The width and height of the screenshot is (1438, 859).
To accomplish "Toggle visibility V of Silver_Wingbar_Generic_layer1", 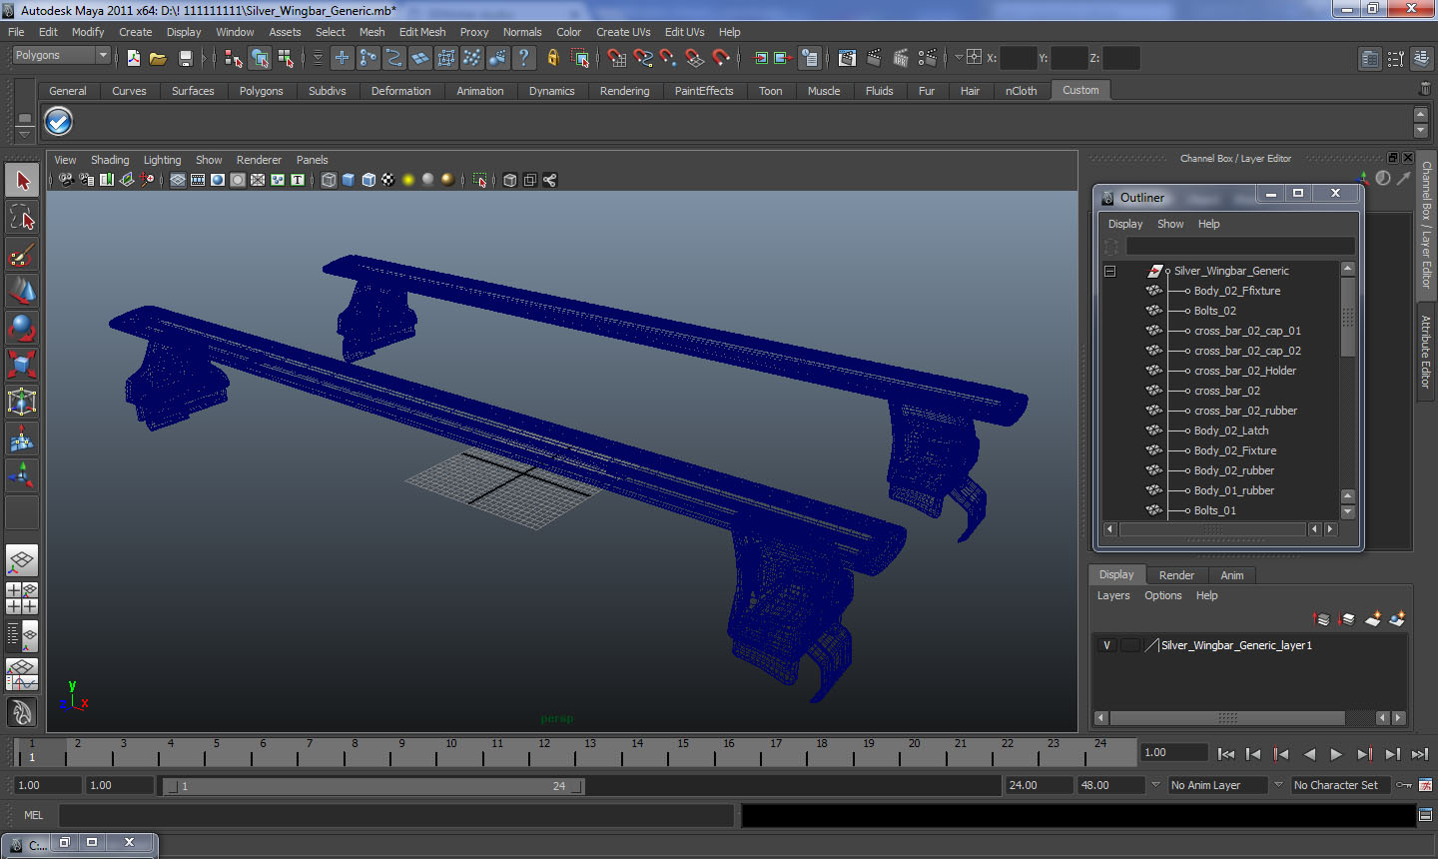I will tap(1106, 645).
